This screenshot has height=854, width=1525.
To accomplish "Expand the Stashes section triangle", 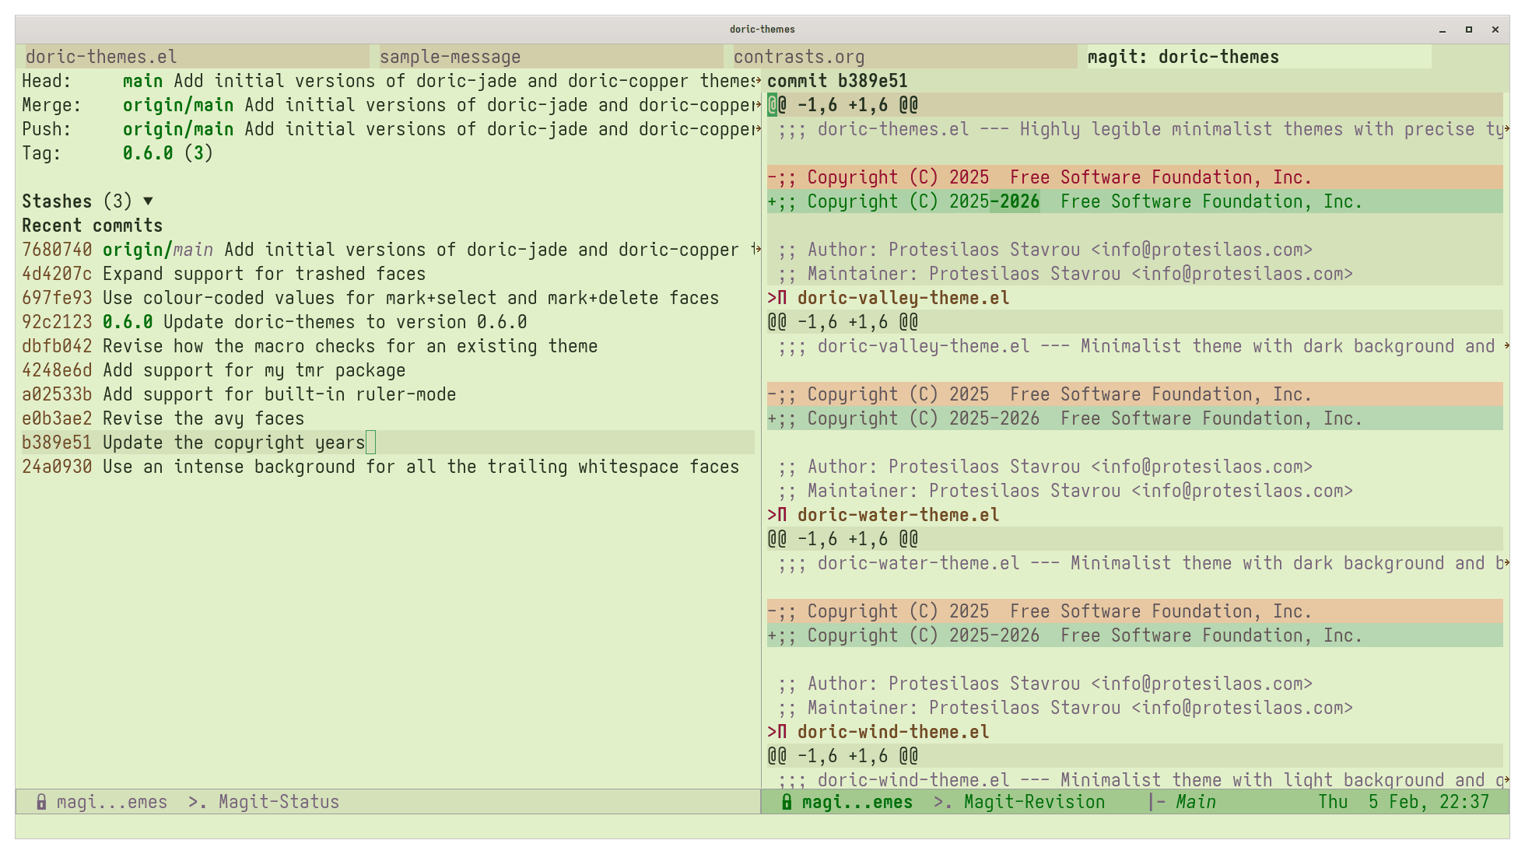I will pos(148,201).
